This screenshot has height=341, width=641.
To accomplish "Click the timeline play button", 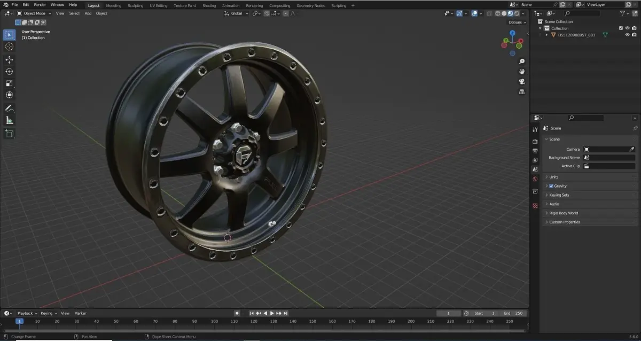I will pos(272,313).
